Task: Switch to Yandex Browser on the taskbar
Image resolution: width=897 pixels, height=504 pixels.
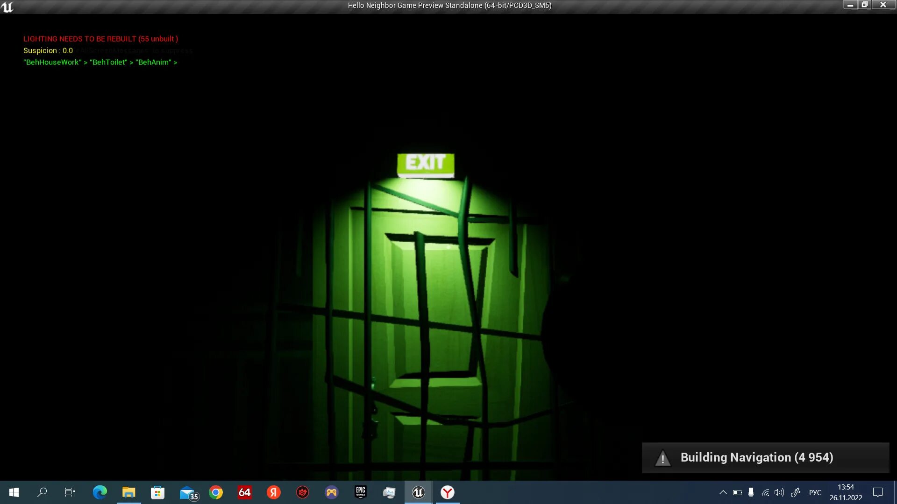Action: [448, 492]
